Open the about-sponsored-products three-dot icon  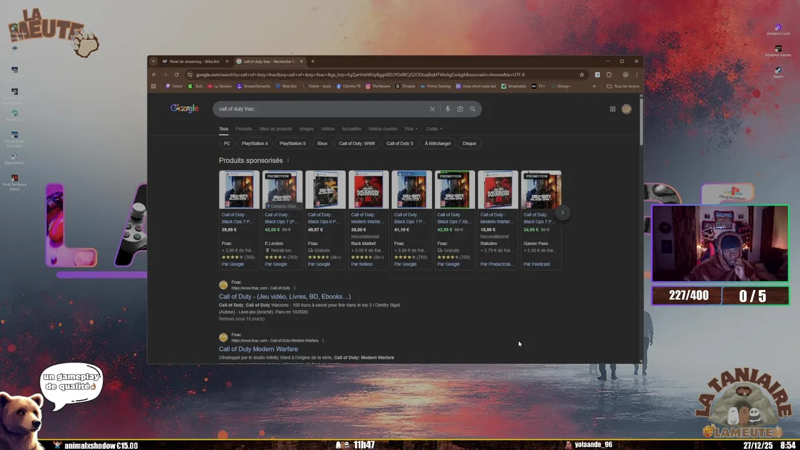[288, 161]
